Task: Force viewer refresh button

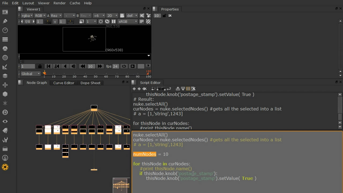Action: [x=107, y=21]
